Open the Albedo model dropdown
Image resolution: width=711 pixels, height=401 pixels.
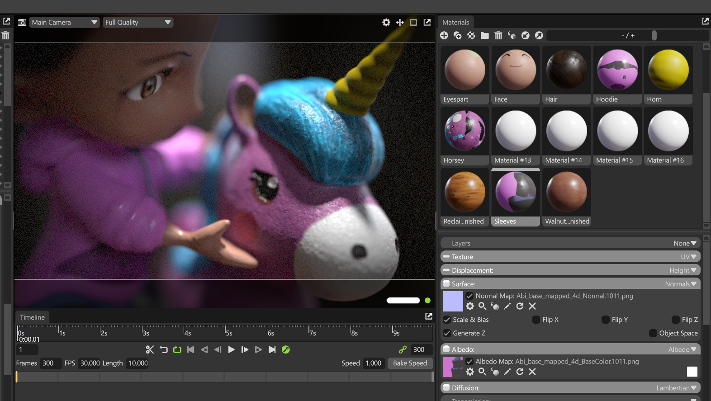(x=683, y=349)
